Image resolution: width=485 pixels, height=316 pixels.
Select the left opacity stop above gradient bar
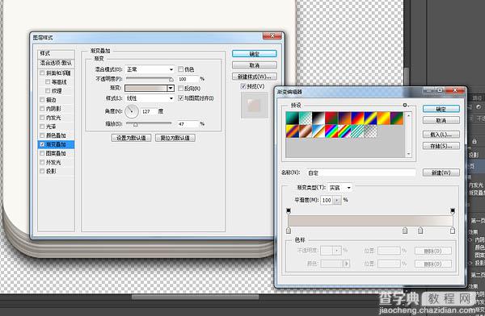pos(289,210)
